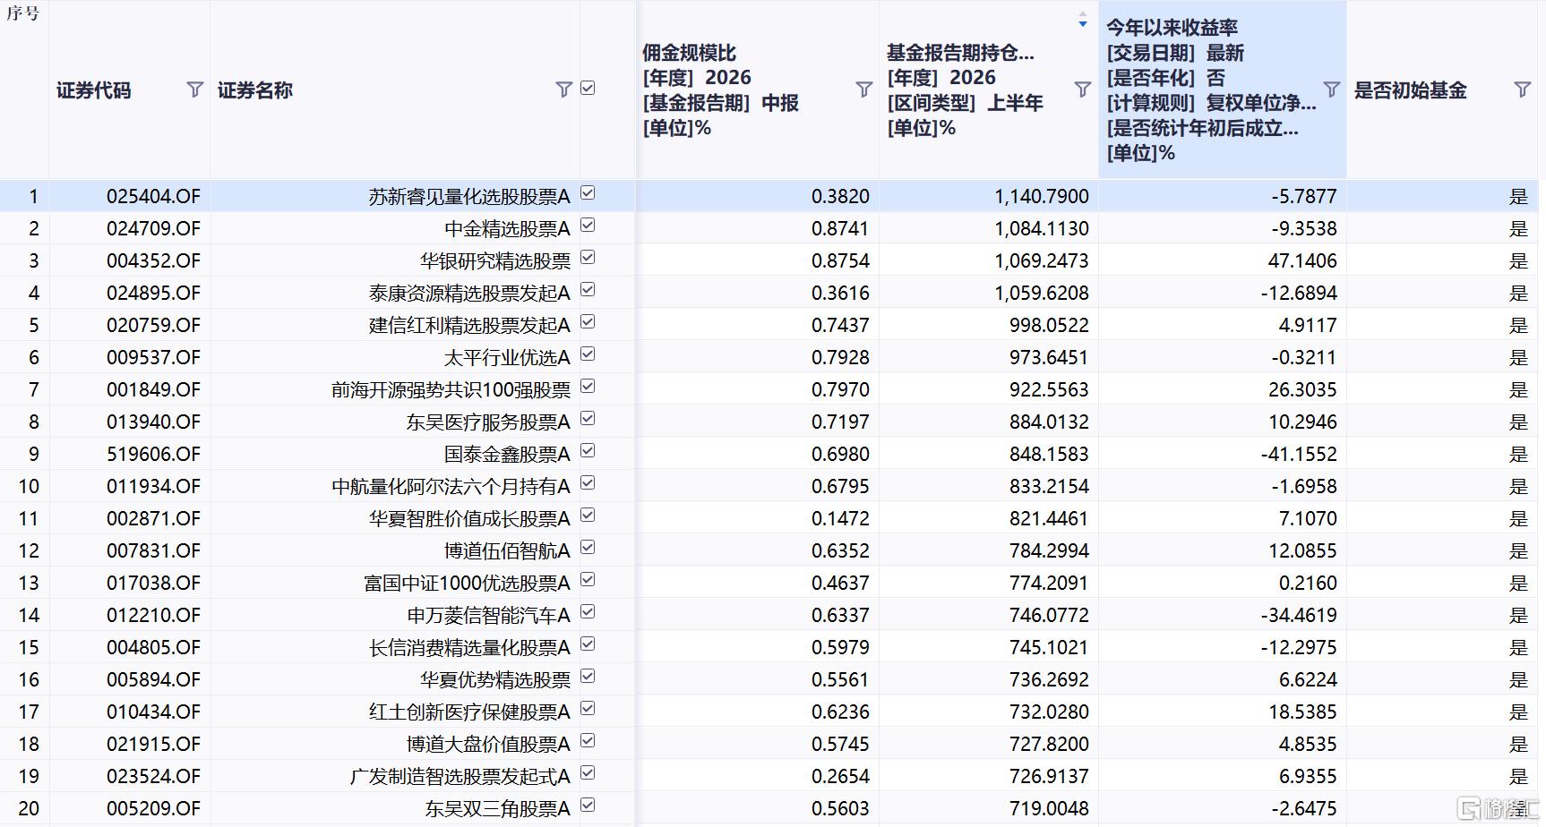1546x827 pixels.
Task: Click the 序号 column header
Action: click(x=23, y=13)
